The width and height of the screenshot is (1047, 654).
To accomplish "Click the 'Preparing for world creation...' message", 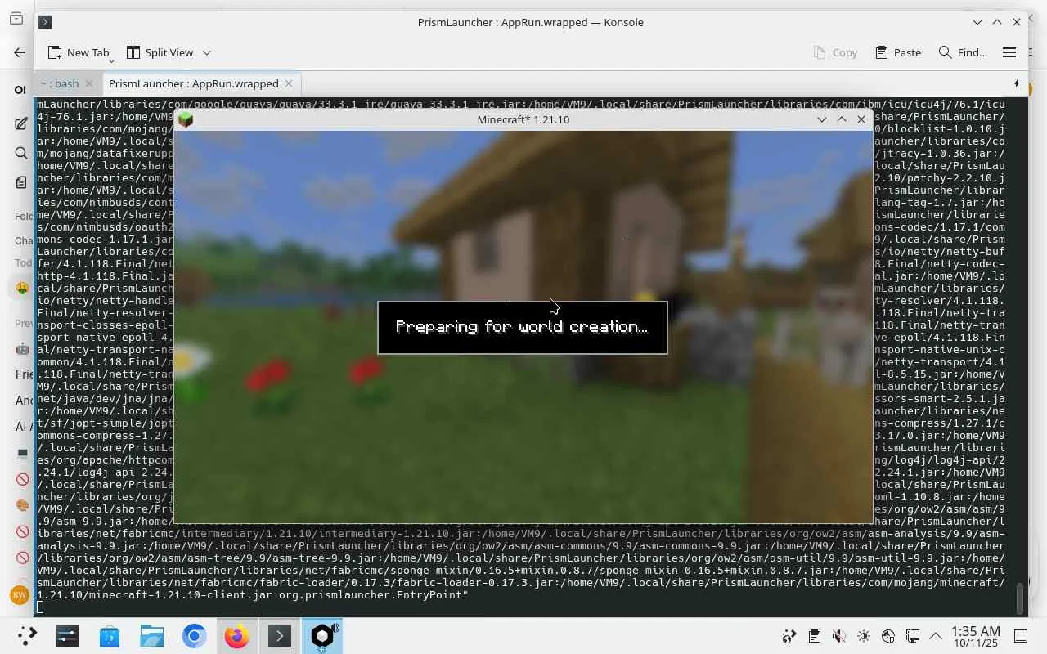I will [x=522, y=327].
